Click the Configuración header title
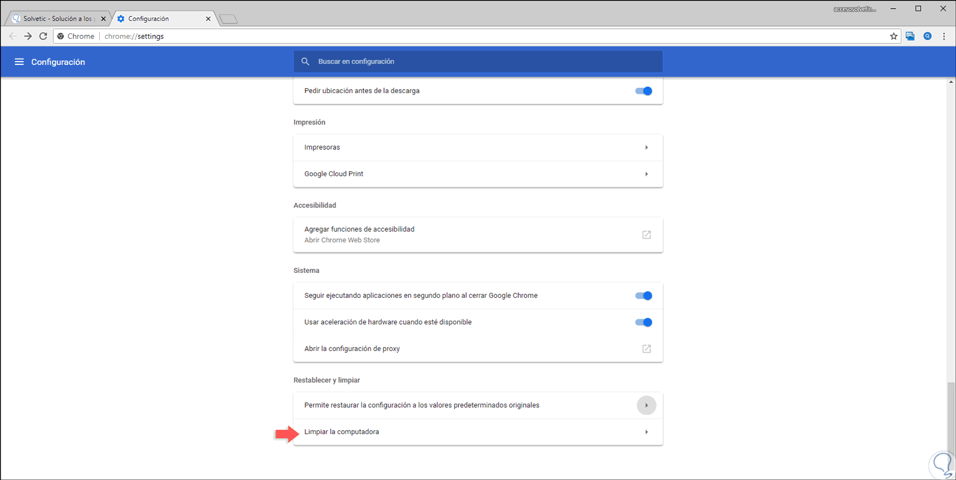The width and height of the screenshot is (956, 480). pyautogui.click(x=58, y=62)
